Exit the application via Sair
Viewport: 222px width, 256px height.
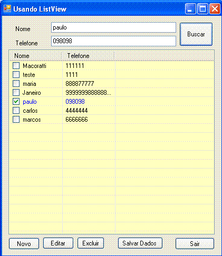195,243
